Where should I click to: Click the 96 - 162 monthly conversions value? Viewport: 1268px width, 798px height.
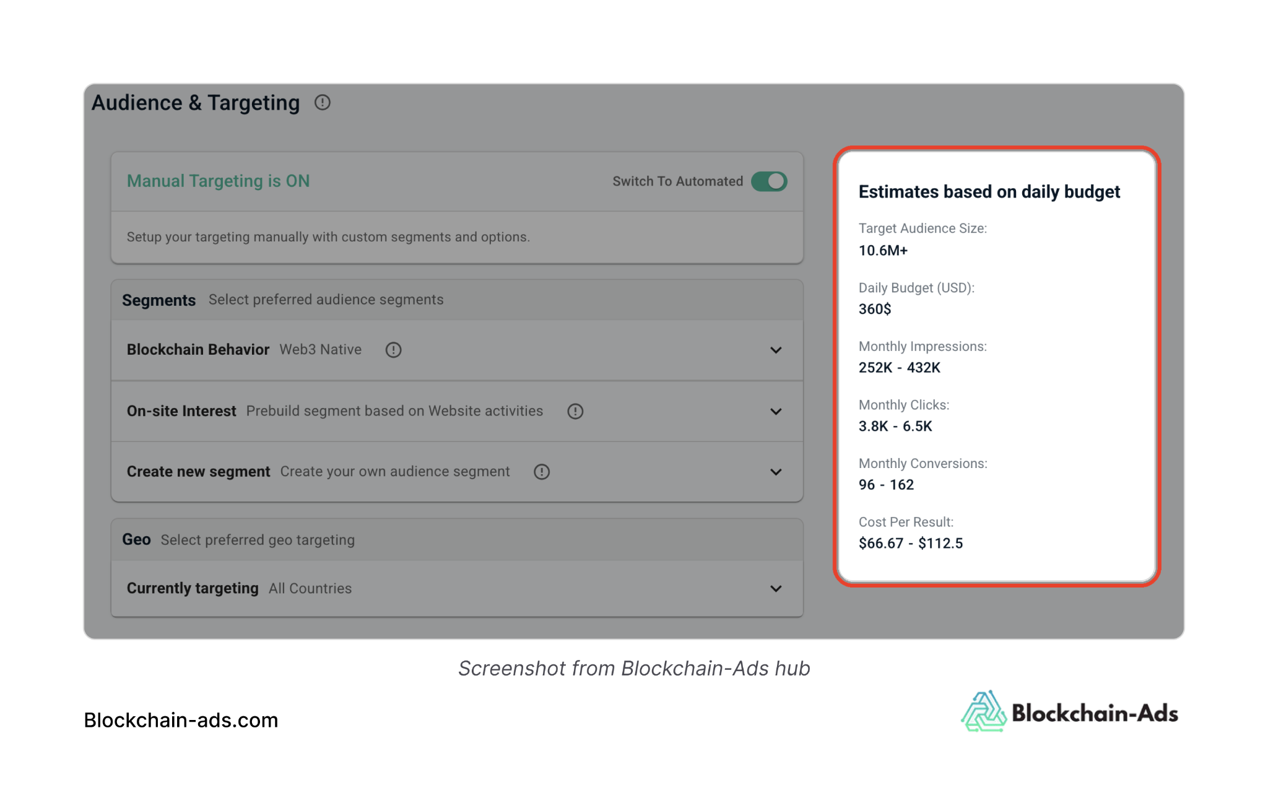tap(886, 485)
